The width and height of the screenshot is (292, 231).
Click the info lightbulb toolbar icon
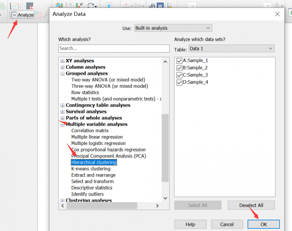[167, 6]
